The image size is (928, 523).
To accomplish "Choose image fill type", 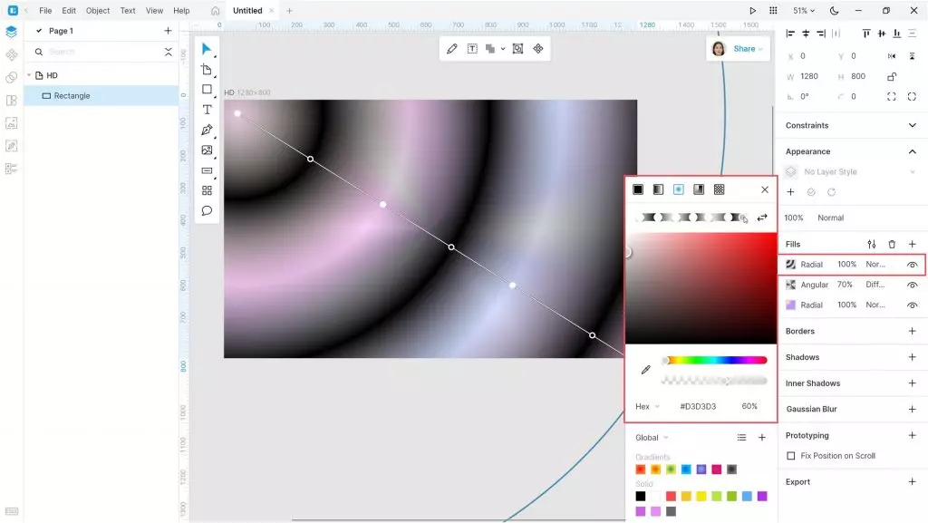I will pyautogui.click(x=719, y=189).
